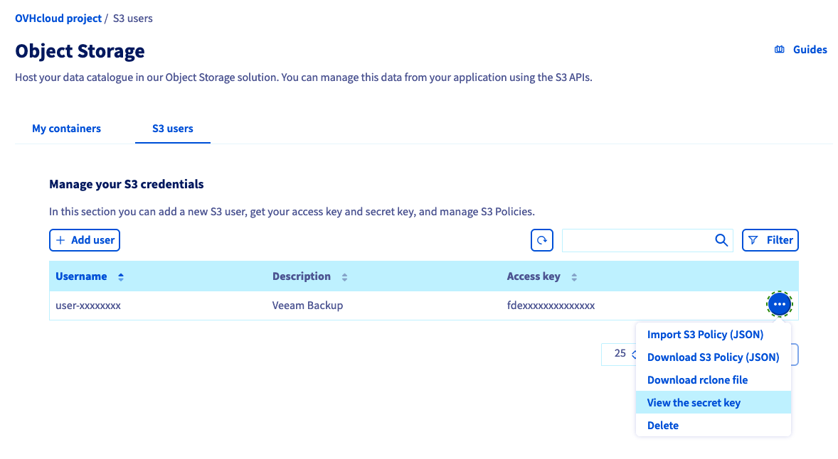
Task: Click the funnel icon on the Filter button
Action: 754,240
